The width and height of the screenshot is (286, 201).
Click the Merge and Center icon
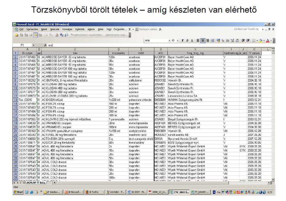(212, 41)
